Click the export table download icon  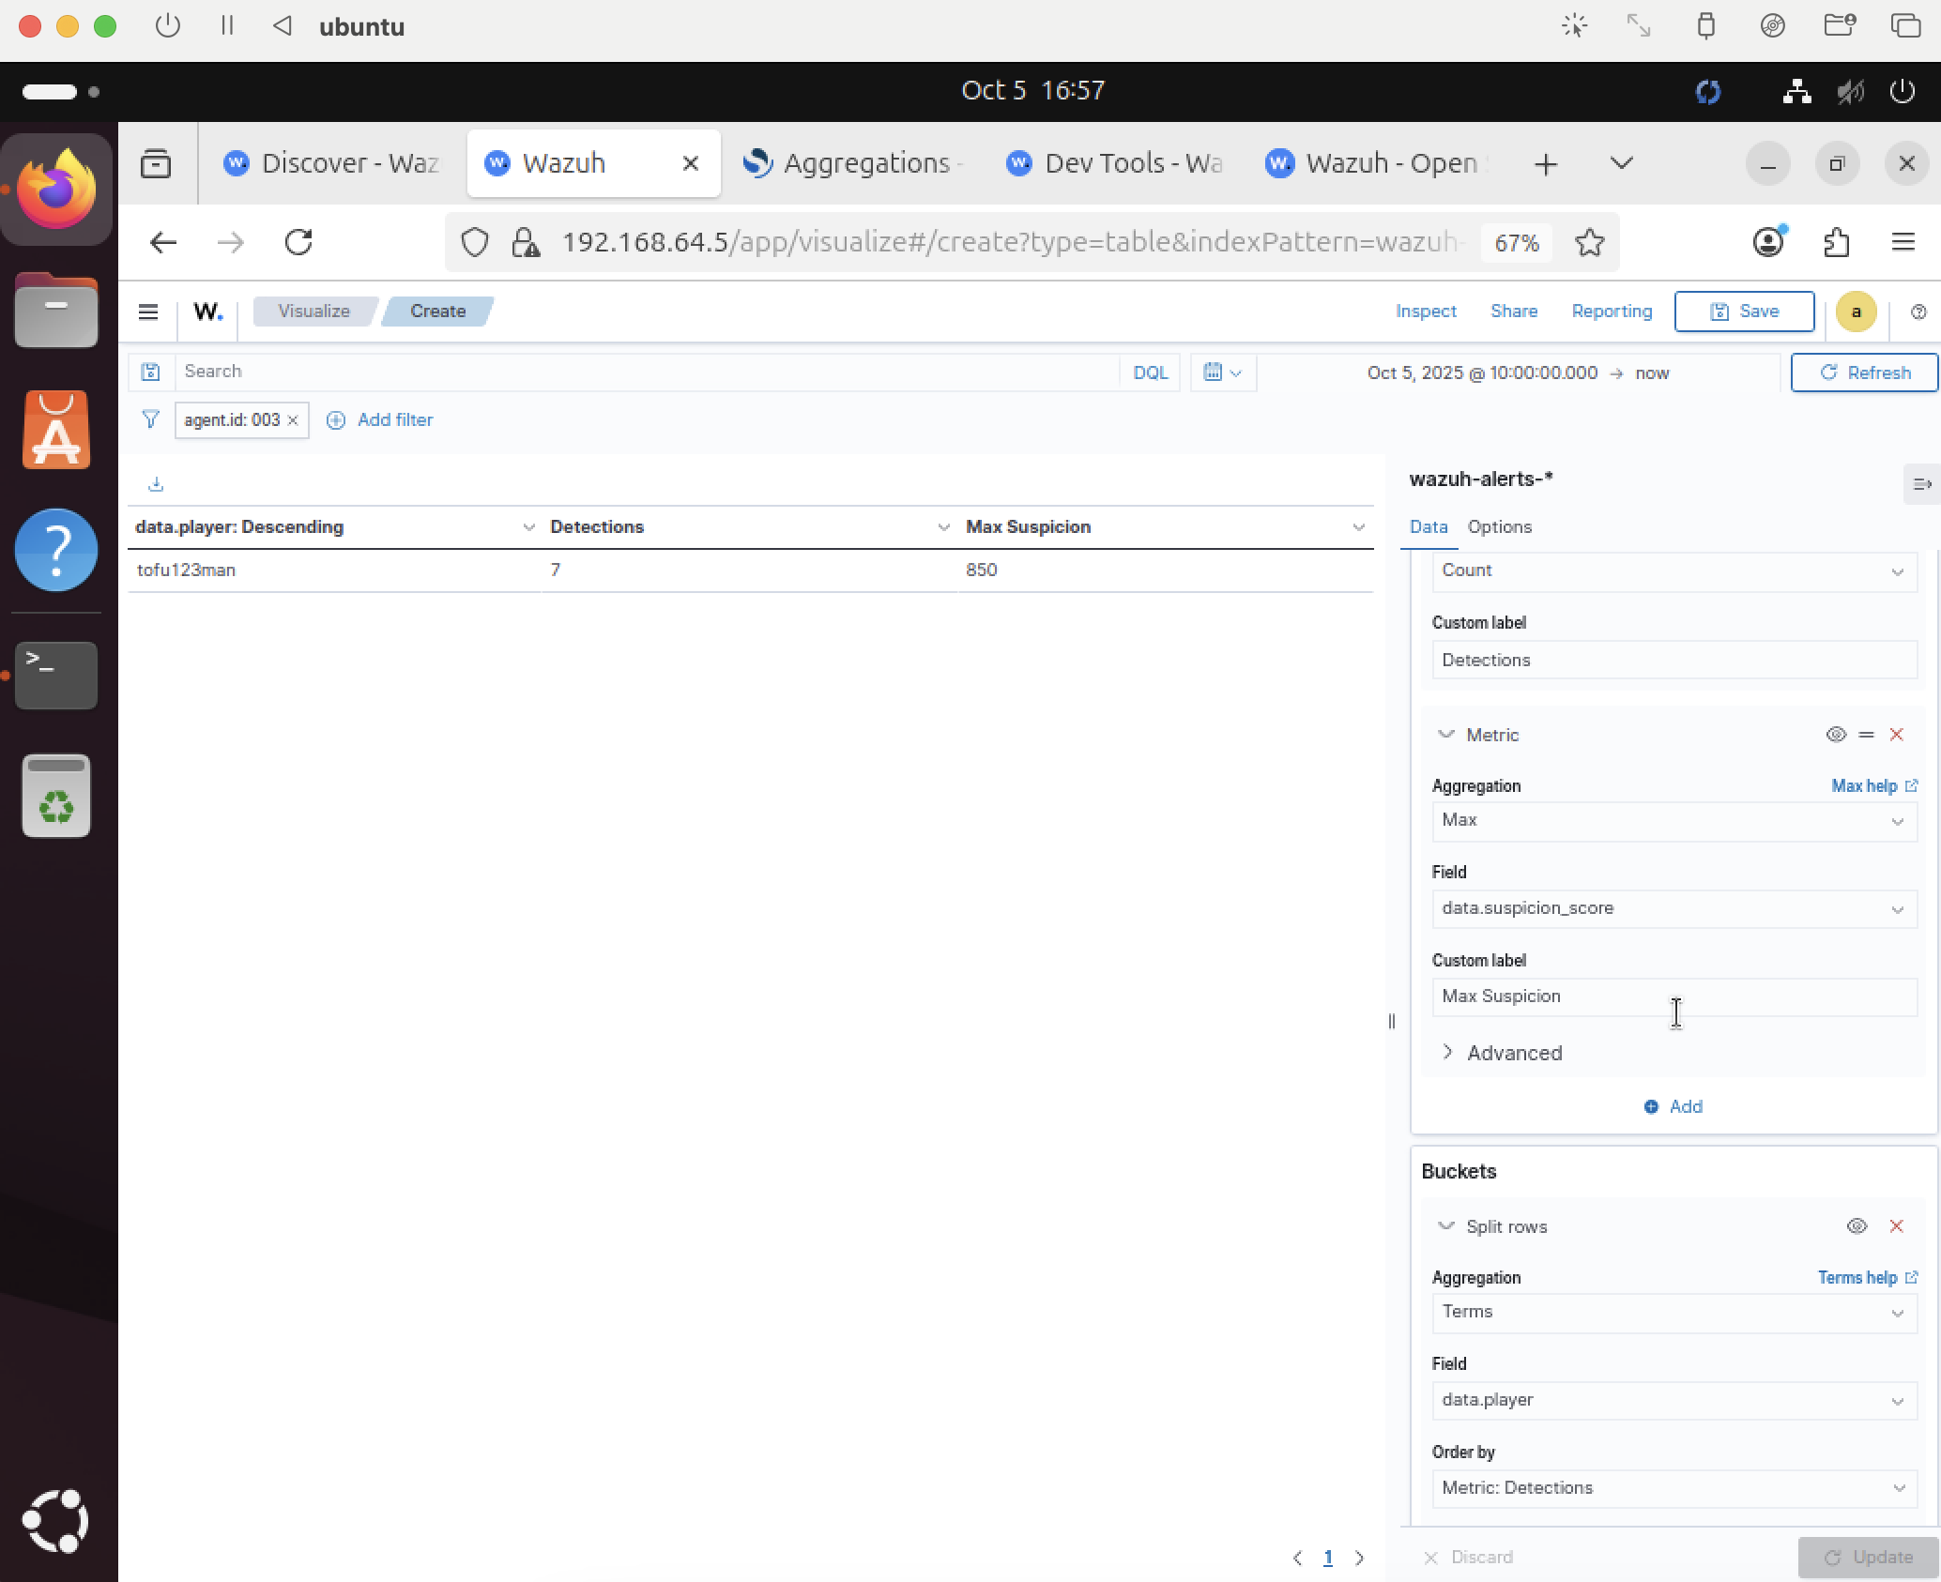(x=156, y=484)
